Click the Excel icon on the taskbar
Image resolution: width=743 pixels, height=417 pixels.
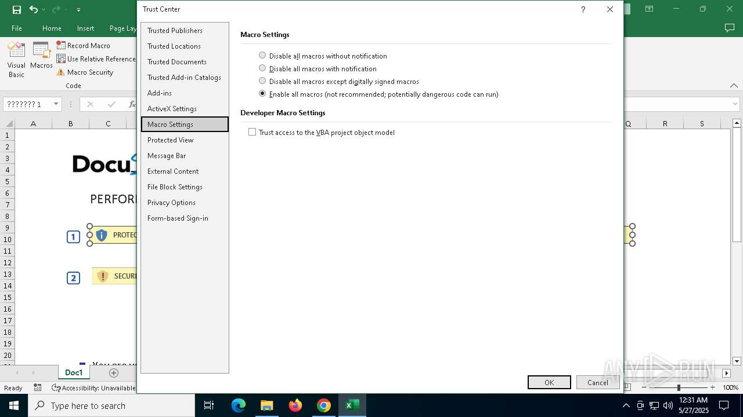pos(352,405)
